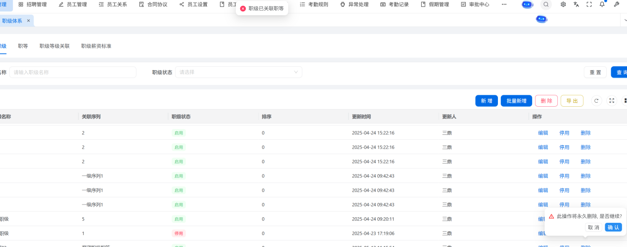Open settings via the gear icon
This screenshot has width=627, height=247.
[563, 4]
